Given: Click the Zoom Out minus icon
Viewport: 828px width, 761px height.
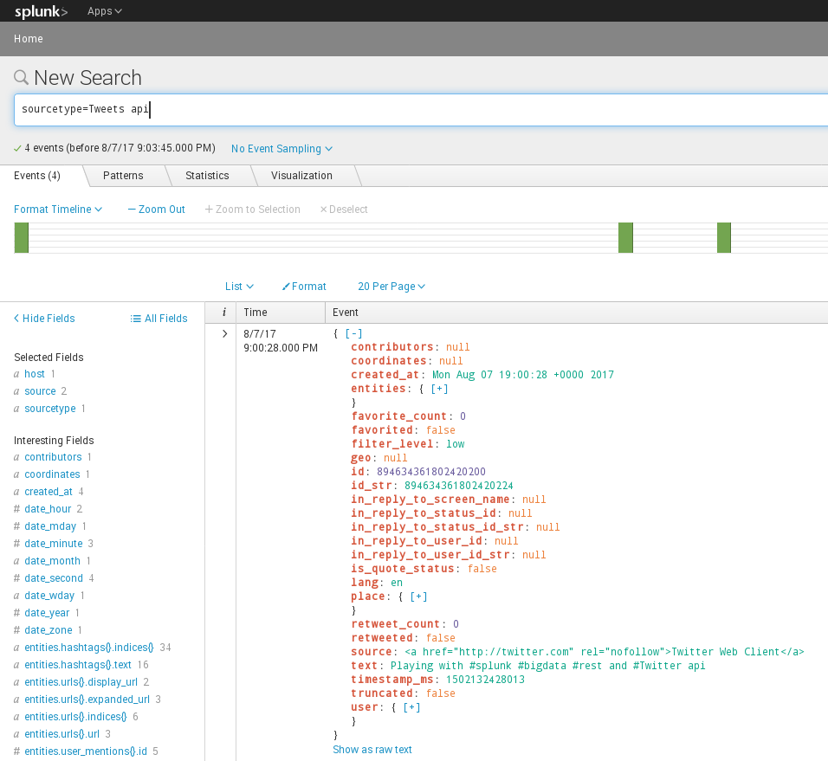Looking at the screenshot, I should click(130, 209).
